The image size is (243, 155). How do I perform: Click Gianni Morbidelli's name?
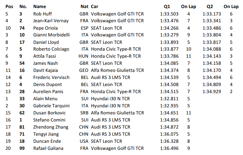click(x=51, y=35)
